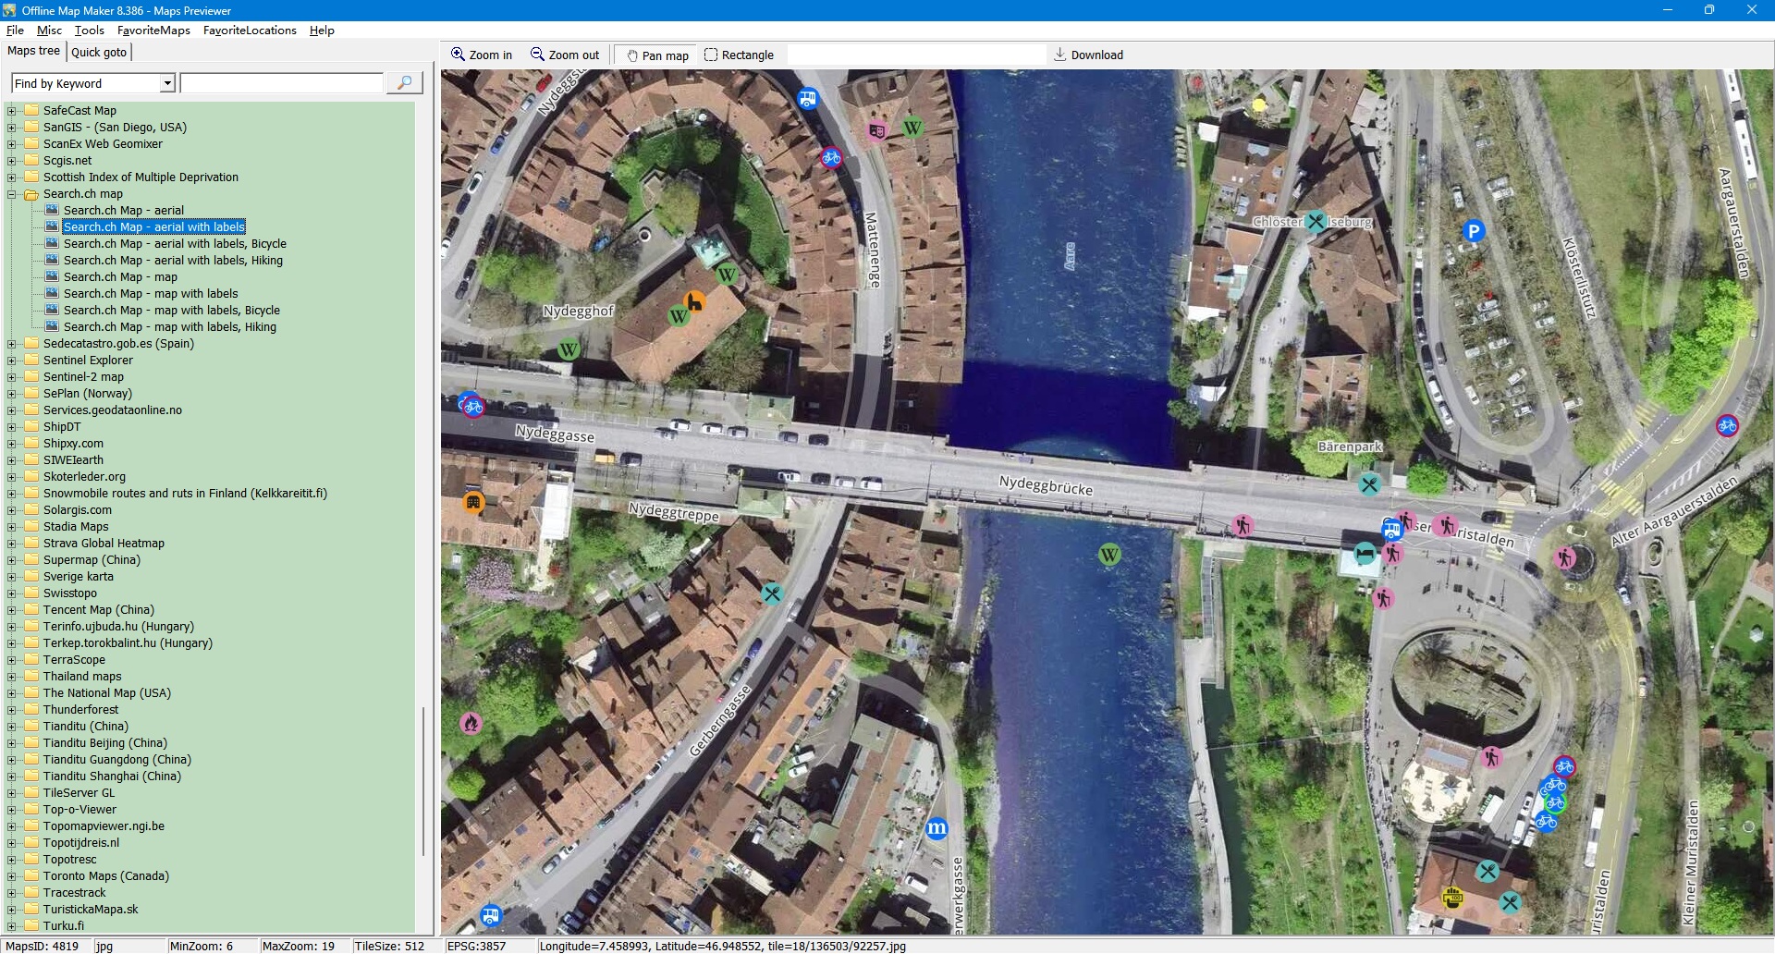Toggle the Pan map tool

pyautogui.click(x=657, y=55)
